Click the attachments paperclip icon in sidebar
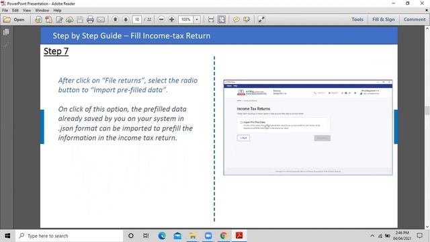The image size is (430, 242). pos(6,46)
